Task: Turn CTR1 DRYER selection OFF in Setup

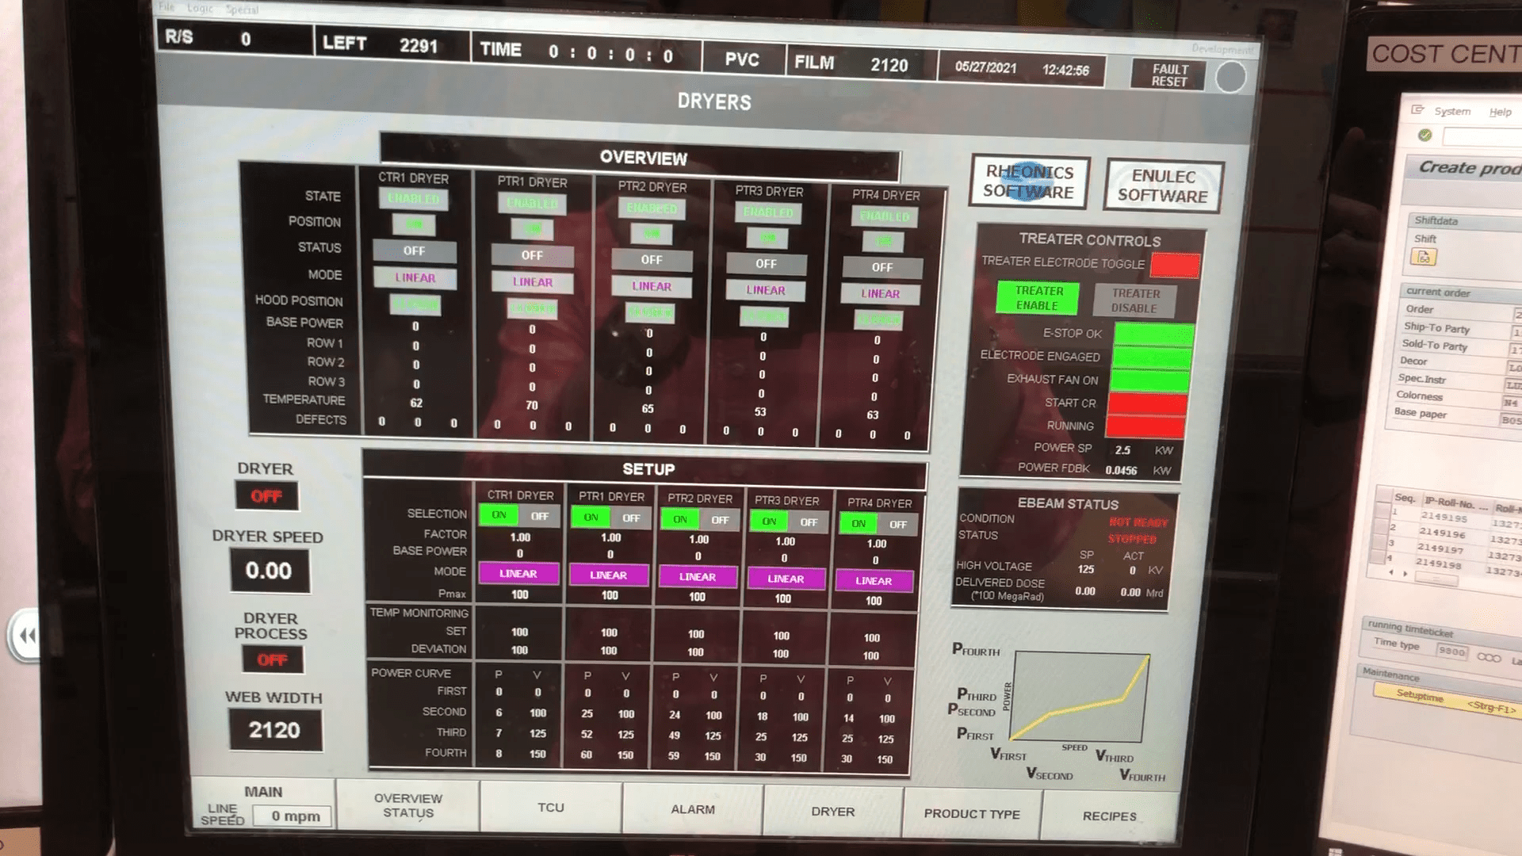Action: [x=540, y=516]
